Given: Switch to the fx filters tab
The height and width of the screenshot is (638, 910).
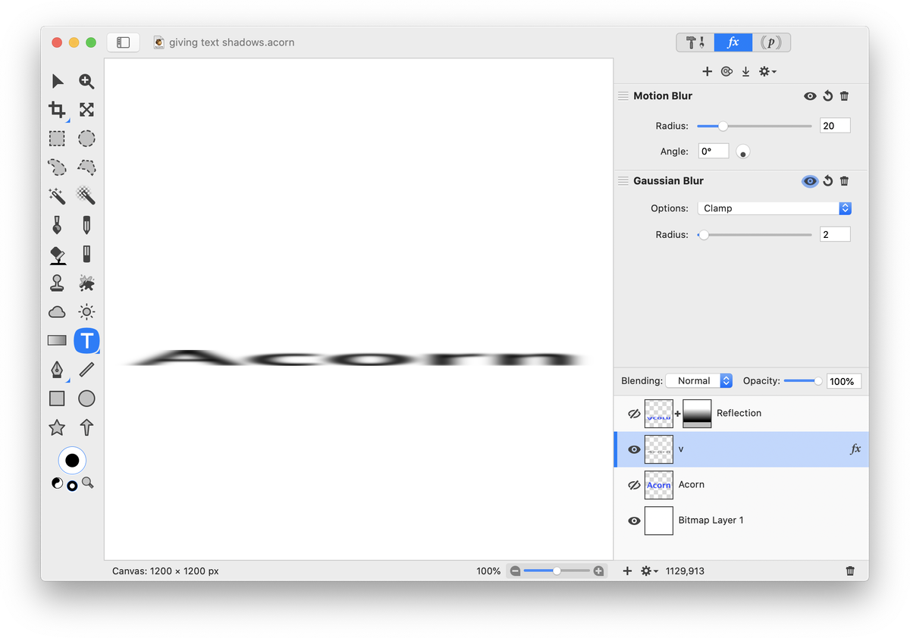Looking at the screenshot, I should click(x=733, y=42).
